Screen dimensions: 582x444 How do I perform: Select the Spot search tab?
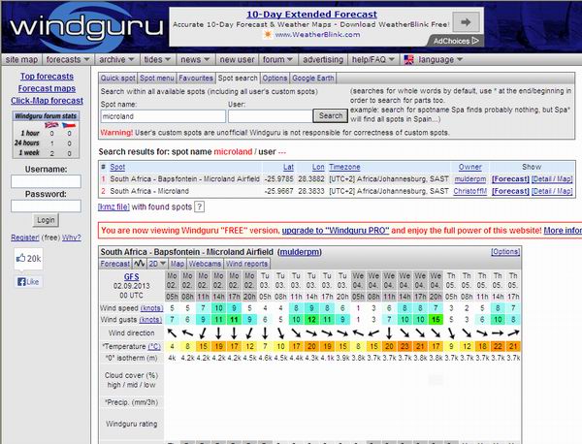pyautogui.click(x=238, y=79)
